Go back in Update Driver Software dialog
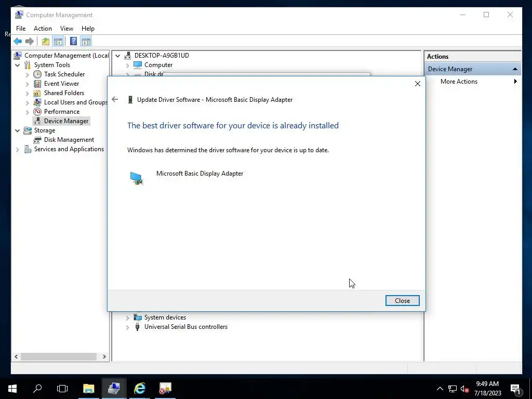Image resolution: width=532 pixels, height=399 pixels. point(115,99)
